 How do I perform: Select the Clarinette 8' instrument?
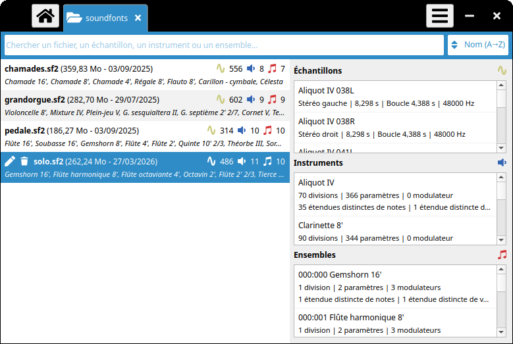tap(395, 231)
